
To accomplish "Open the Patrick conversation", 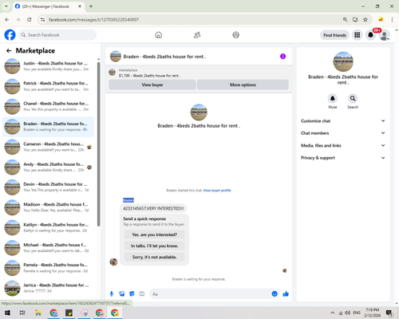I will (x=48, y=86).
